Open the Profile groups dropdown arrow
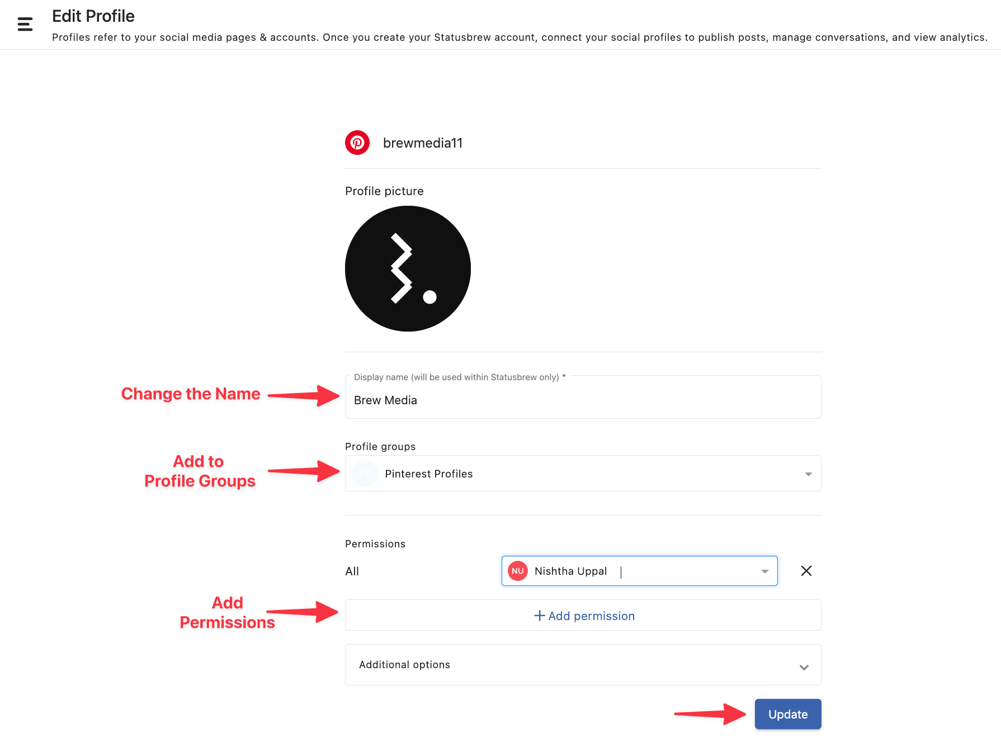Image resolution: width=1001 pixels, height=747 pixels. pos(808,474)
